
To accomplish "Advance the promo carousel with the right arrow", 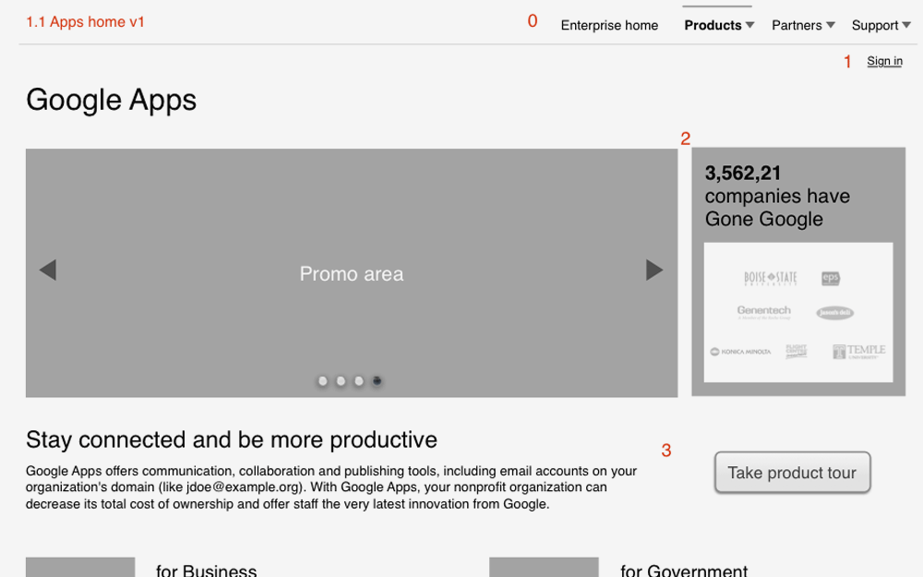I will [x=654, y=270].
